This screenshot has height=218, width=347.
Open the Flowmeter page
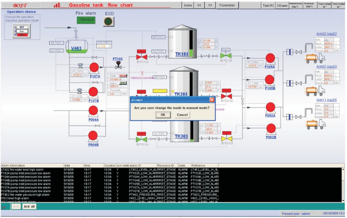pos(227,5)
